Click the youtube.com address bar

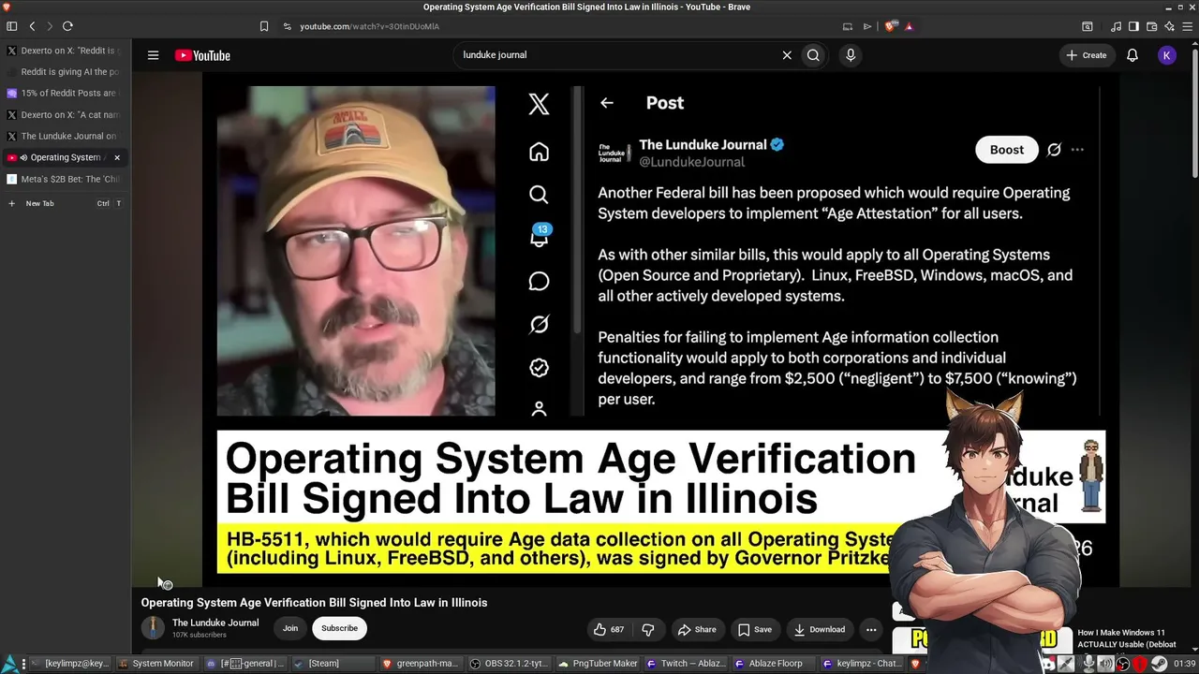(x=562, y=26)
